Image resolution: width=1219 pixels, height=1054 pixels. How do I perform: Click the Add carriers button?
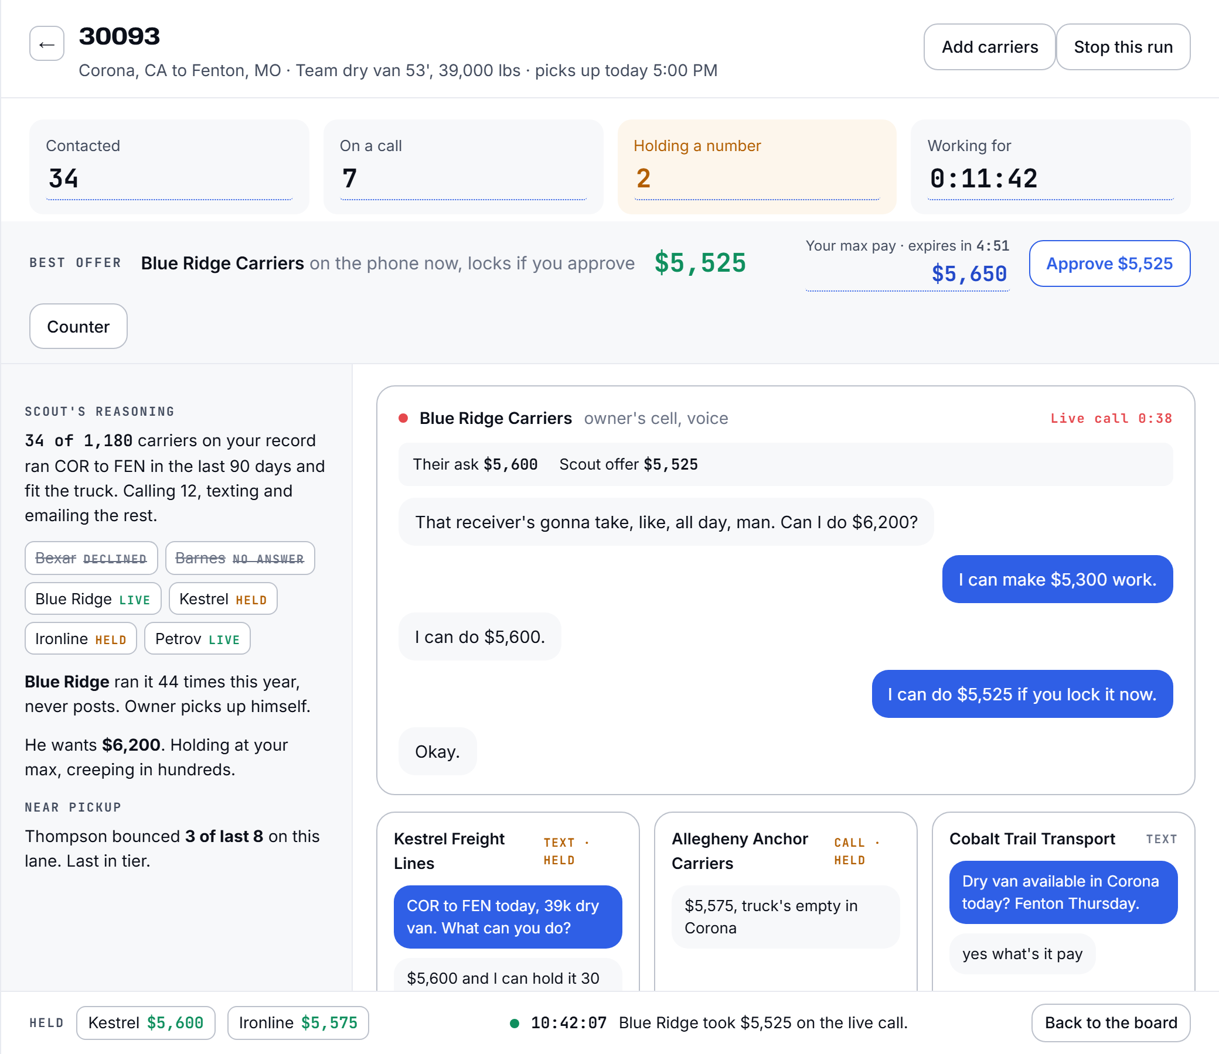tap(989, 47)
